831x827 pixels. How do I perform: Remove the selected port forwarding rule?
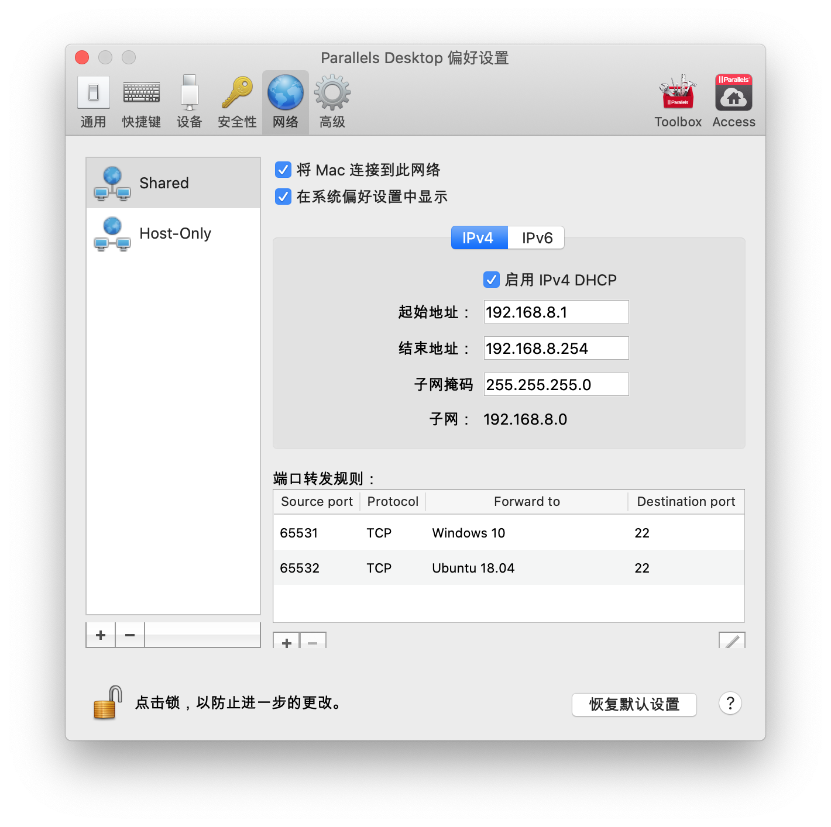pos(313,640)
